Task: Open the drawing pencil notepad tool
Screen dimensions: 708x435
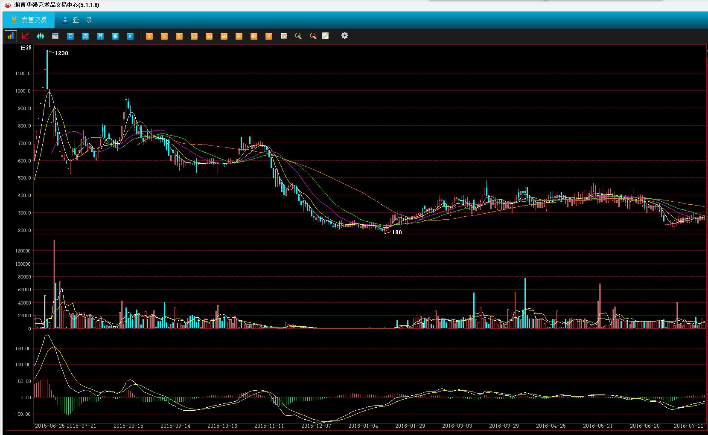Action: pyautogui.click(x=326, y=36)
